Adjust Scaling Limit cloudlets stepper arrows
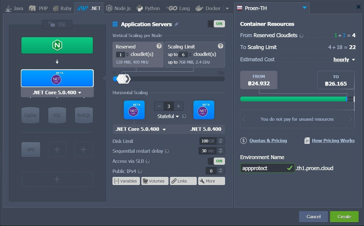Image resolution: width=364 pixels, height=226 pixels. 190,55
